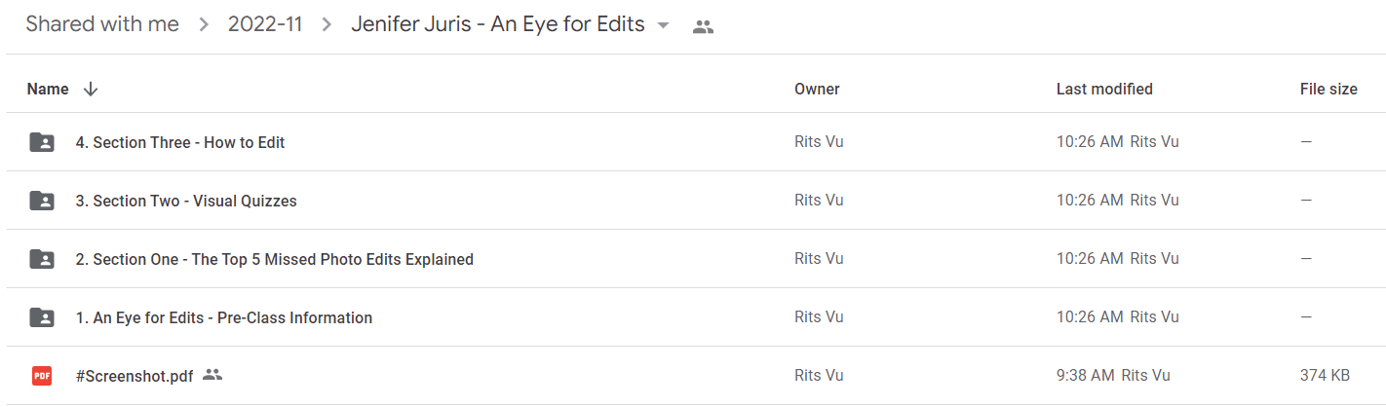Click the shared people icon beside #Screenshot.pdf

pos(212,375)
